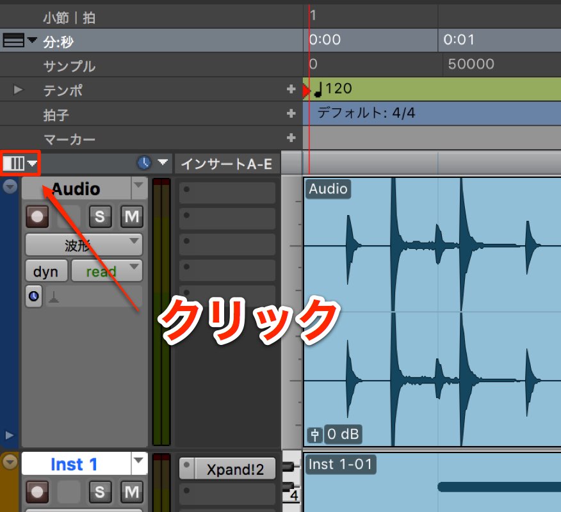
Task: Click 0:01 on the 分:秒 ruler
Action: point(459,39)
